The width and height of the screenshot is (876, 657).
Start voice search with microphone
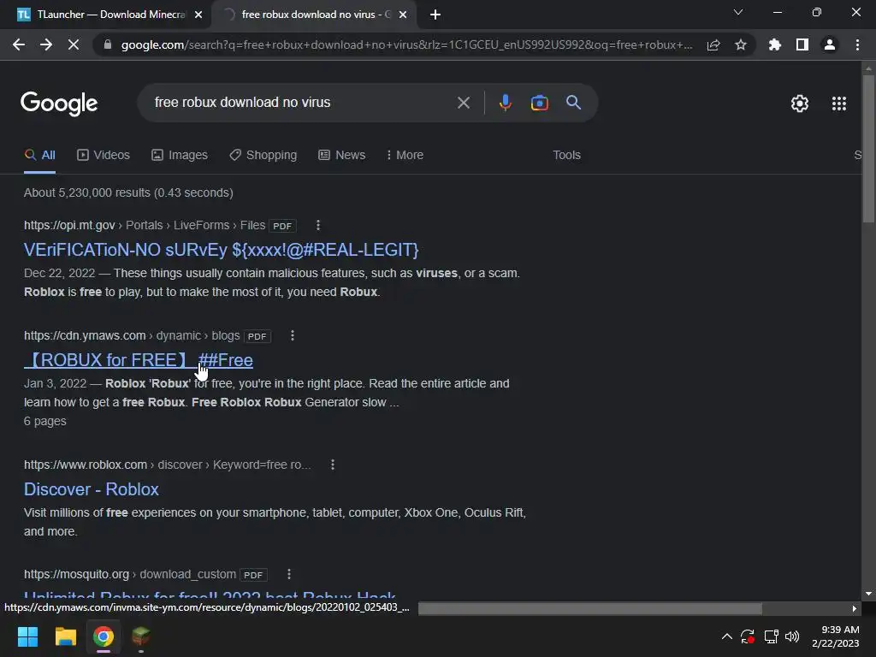505,103
